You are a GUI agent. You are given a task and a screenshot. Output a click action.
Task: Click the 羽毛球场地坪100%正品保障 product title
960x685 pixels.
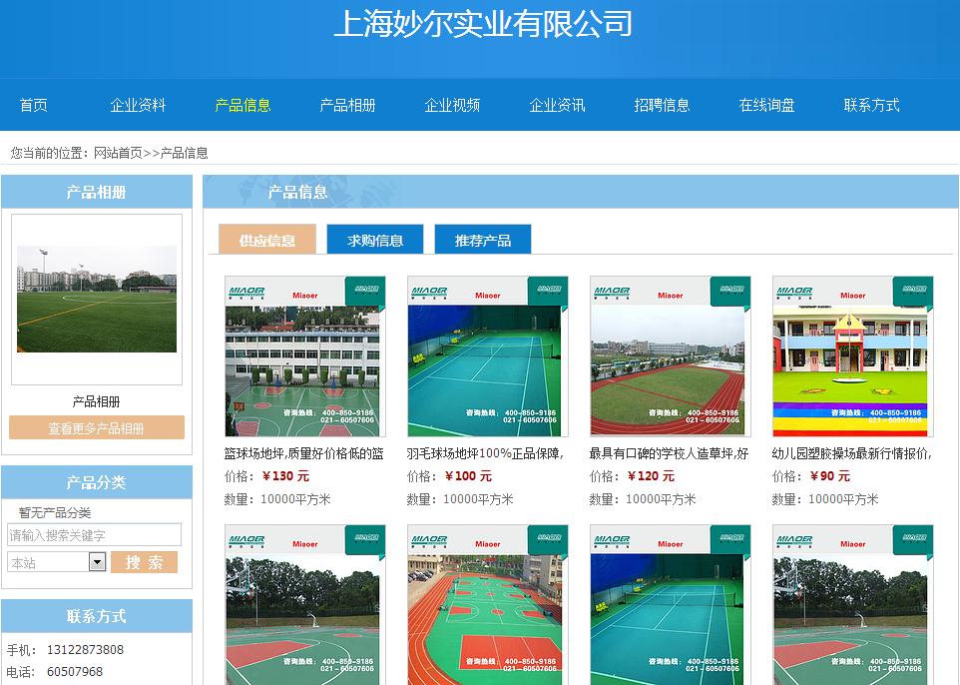(x=485, y=454)
